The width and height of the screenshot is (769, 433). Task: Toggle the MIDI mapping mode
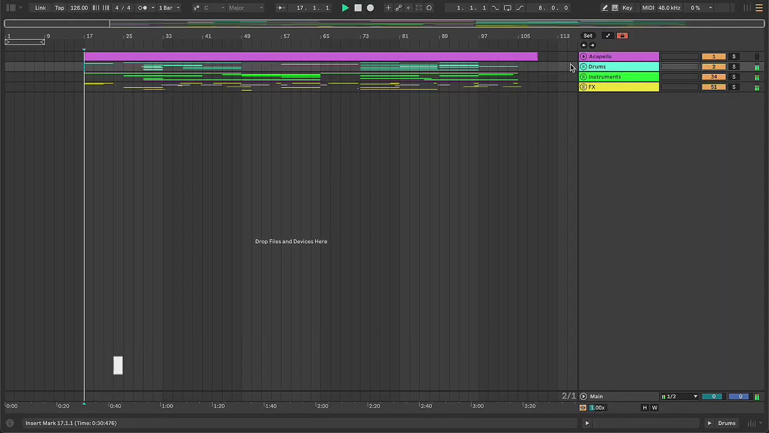[648, 8]
